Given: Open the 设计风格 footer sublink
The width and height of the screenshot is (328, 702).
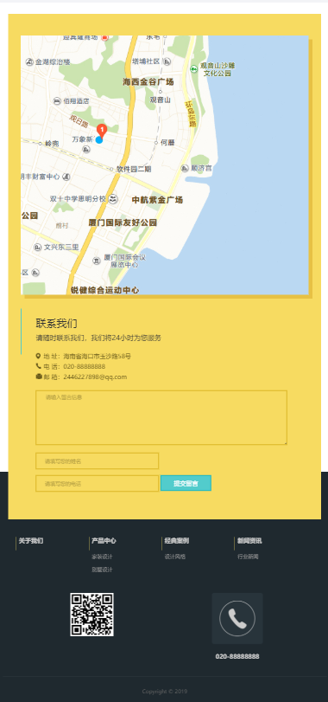Looking at the screenshot, I should click(x=175, y=557).
